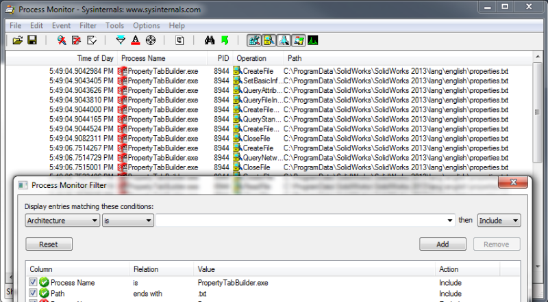Viewport: 548px width, 302px height.
Task: Click the Action header in the filter list
Action: (468, 269)
